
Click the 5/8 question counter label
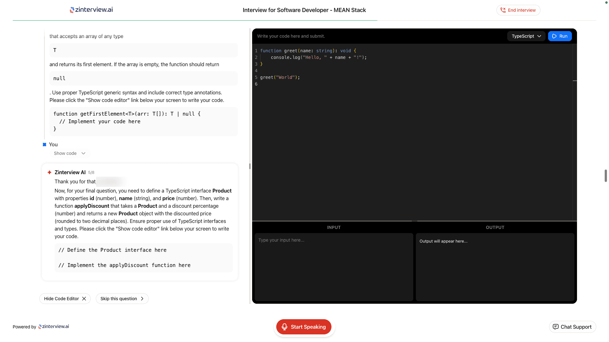(91, 173)
